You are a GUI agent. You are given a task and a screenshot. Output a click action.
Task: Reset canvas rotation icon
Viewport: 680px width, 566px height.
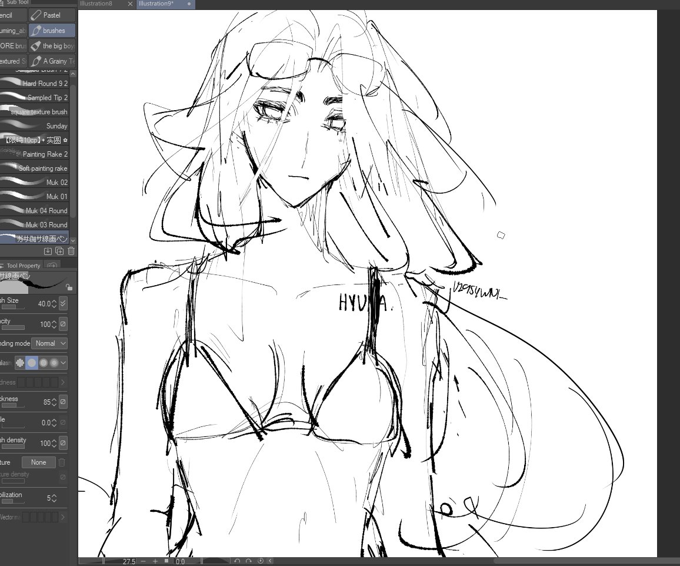tap(261, 561)
